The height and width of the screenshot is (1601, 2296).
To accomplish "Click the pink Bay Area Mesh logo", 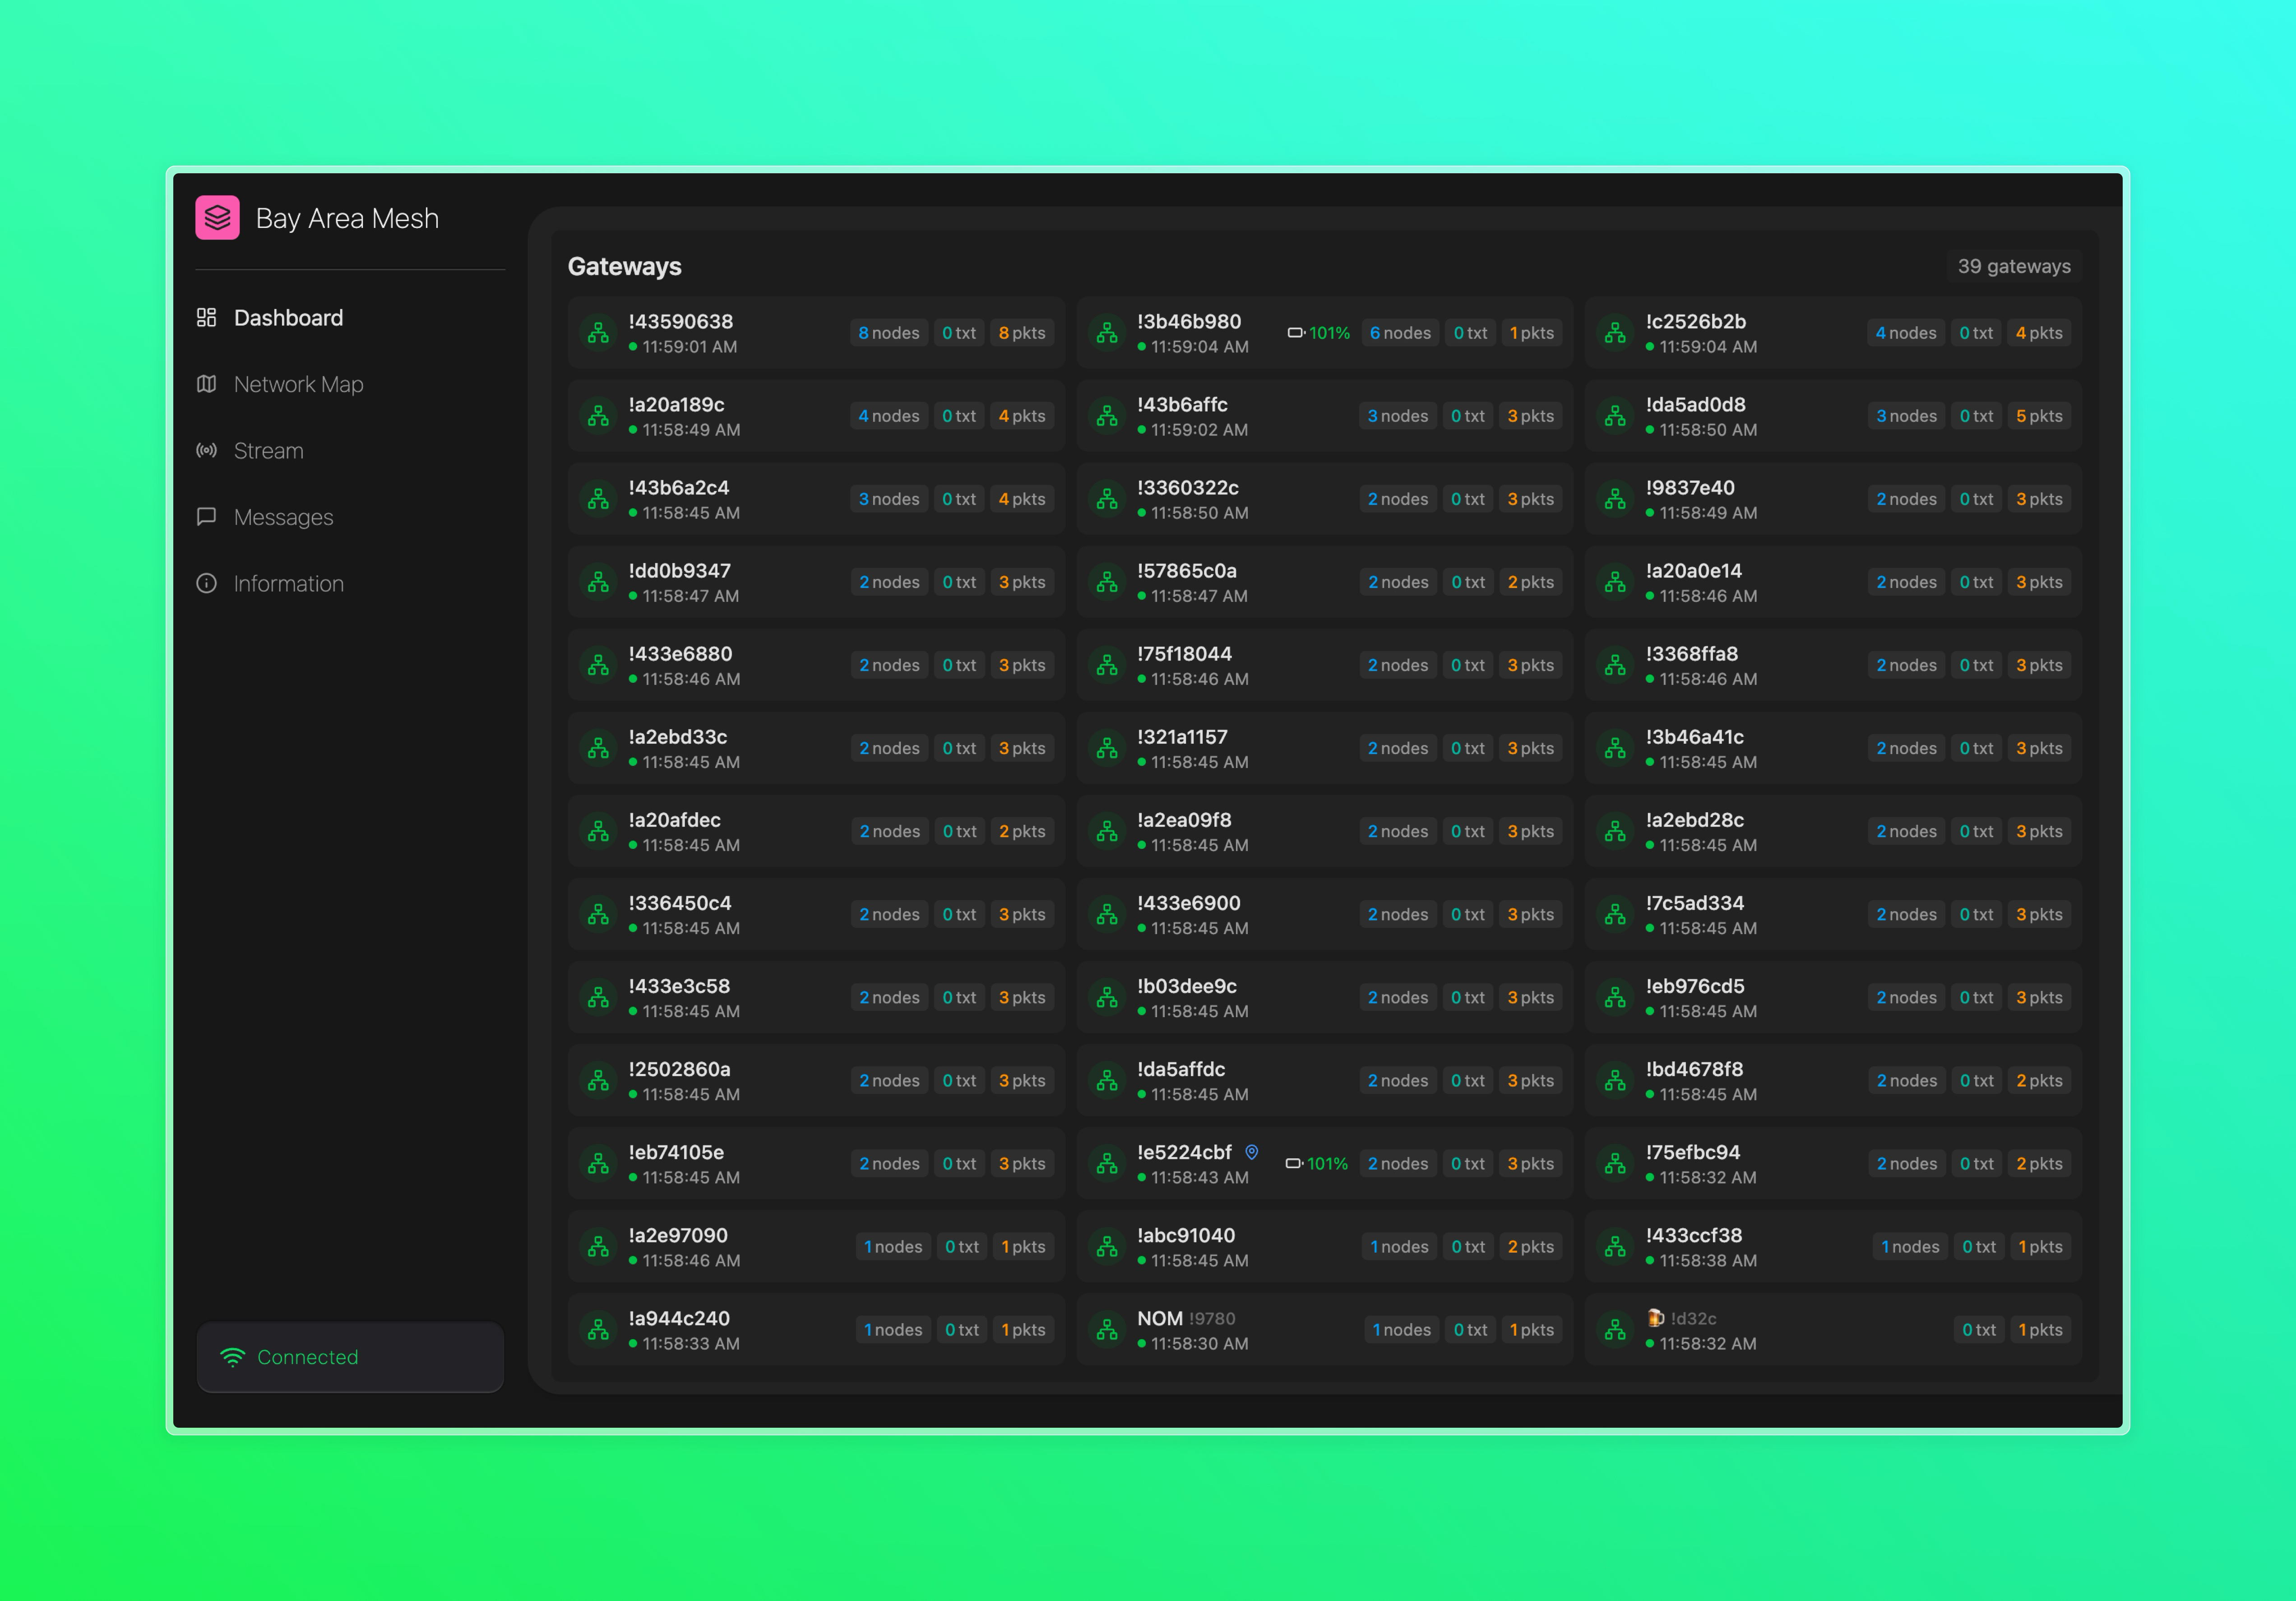I will pyautogui.click(x=219, y=218).
